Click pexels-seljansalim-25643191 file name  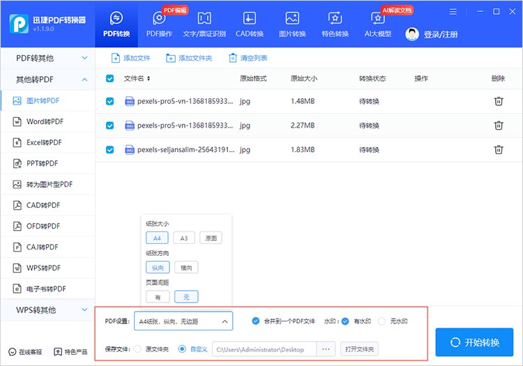(185, 150)
